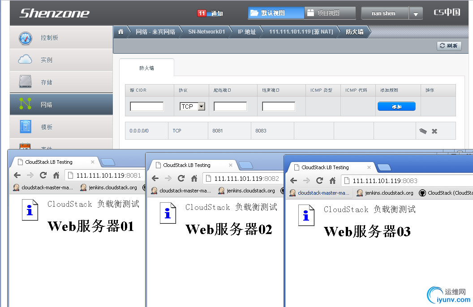This screenshot has height=307, width=473.
Task: Click the Shenzone logo
Action: click(x=54, y=13)
